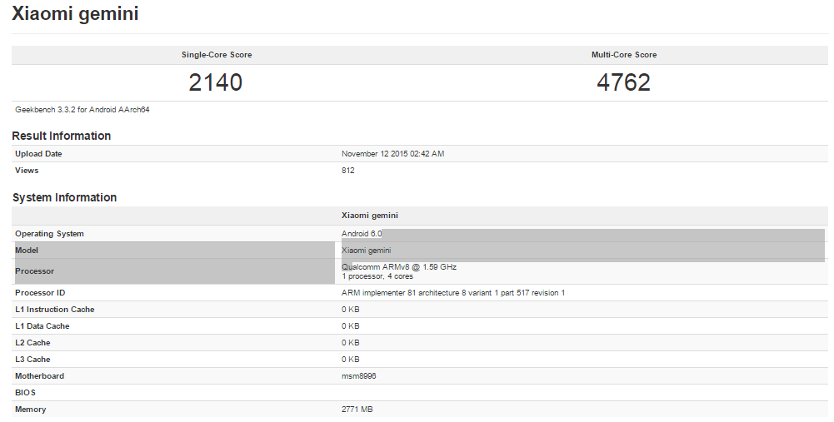Select Qualcomm ARMv8 @ 1.59 GHz text

point(399,267)
